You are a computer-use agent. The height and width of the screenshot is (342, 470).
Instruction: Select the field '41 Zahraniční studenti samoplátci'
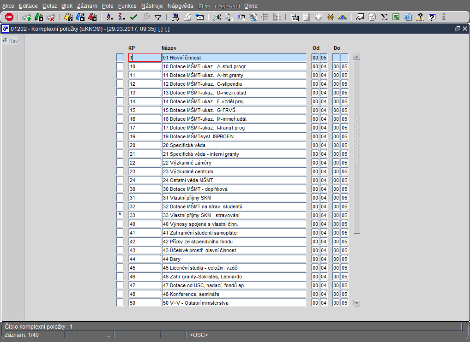click(234, 233)
